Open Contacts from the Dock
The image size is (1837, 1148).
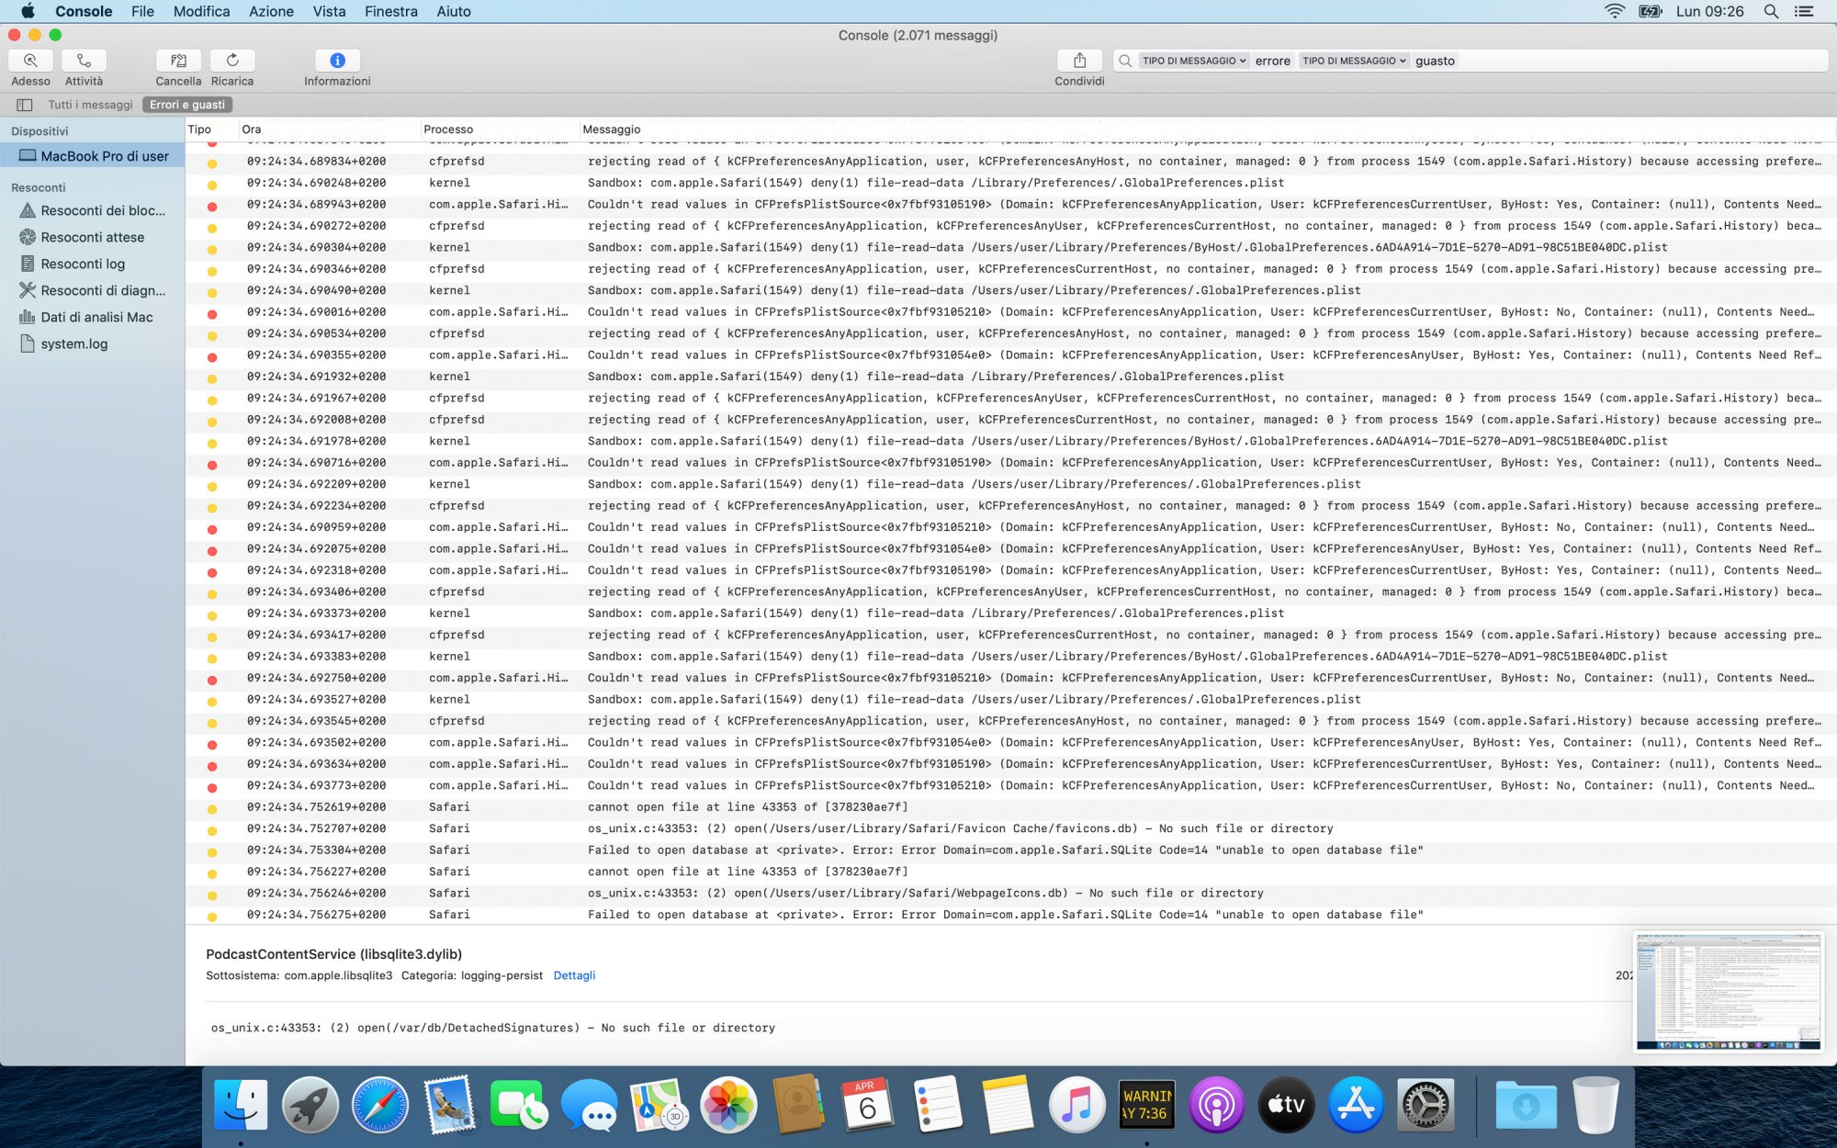coord(798,1104)
